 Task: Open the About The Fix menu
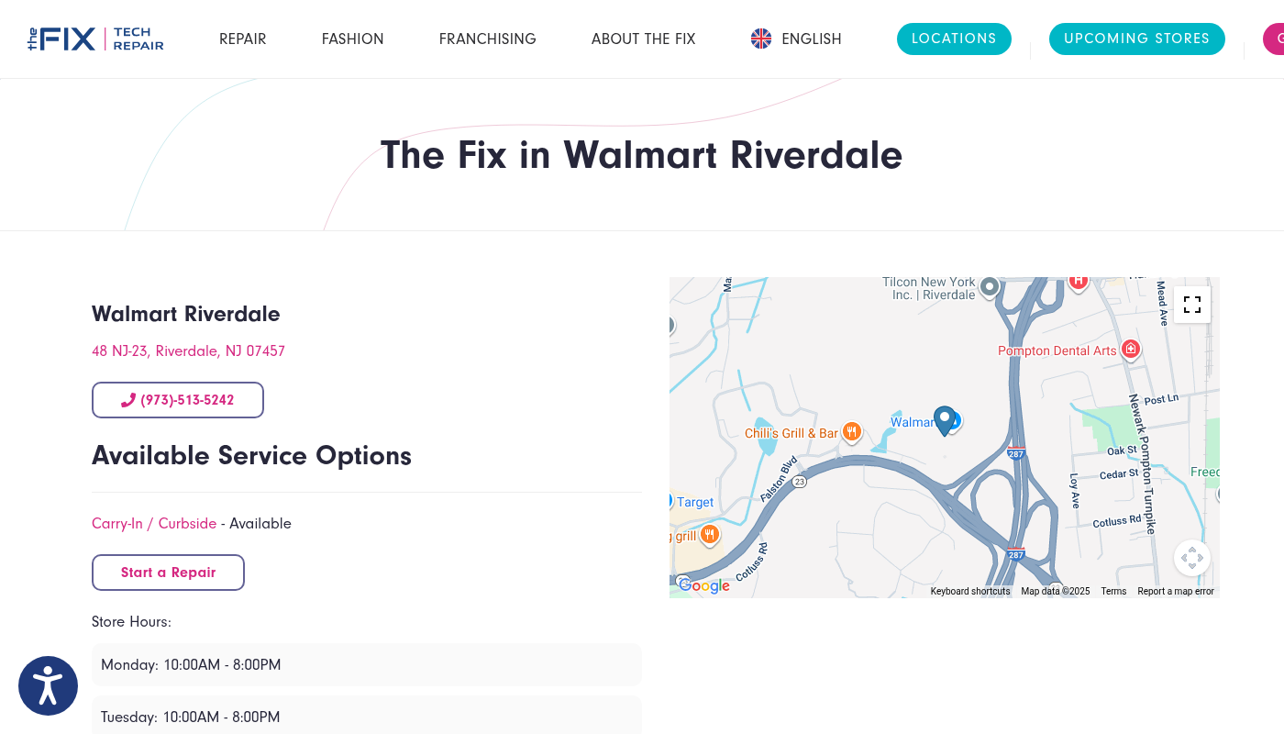pos(643,39)
